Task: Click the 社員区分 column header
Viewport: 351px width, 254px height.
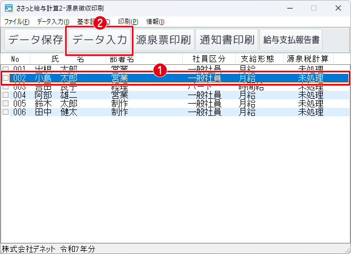Action: tap(208, 59)
